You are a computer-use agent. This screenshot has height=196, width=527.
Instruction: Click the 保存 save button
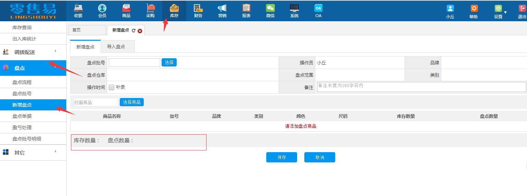coord(281,157)
